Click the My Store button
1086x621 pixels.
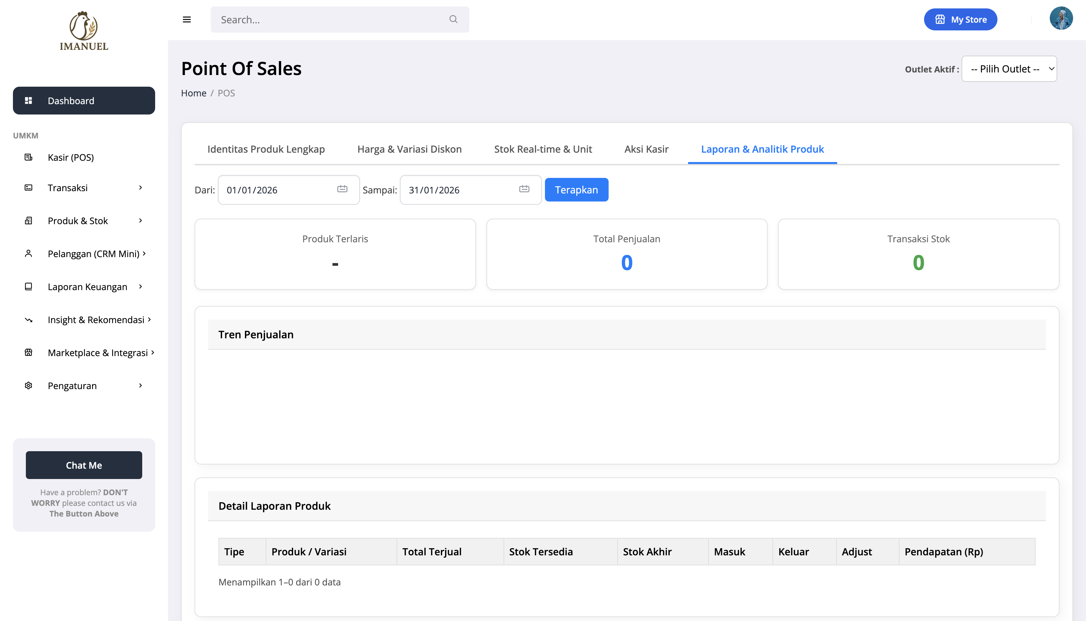coord(960,20)
